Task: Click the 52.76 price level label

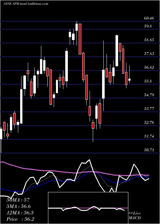Action: coord(149,123)
